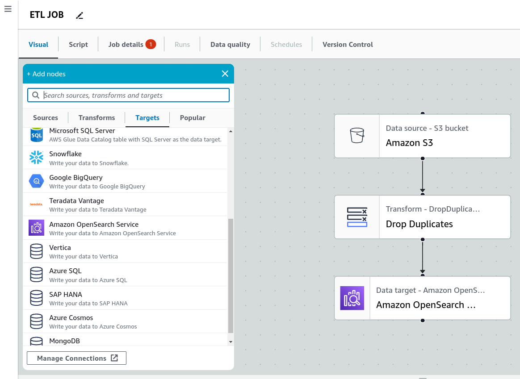Switch to the Data quality tab
The width and height of the screenshot is (520, 379).
coord(230,44)
